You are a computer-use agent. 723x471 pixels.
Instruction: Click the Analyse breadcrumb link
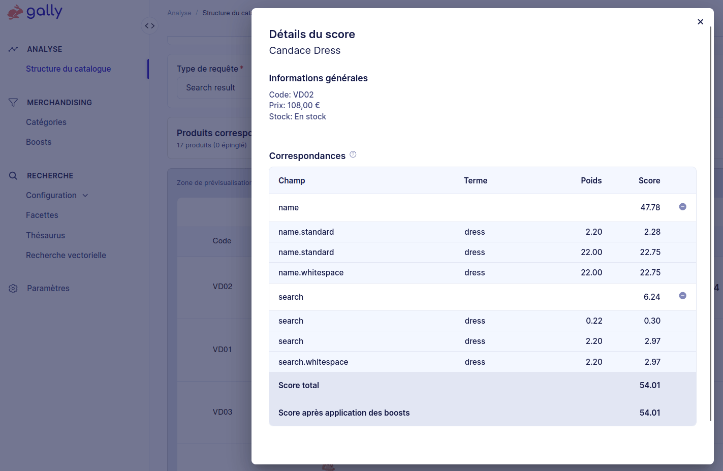tap(179, 13)
